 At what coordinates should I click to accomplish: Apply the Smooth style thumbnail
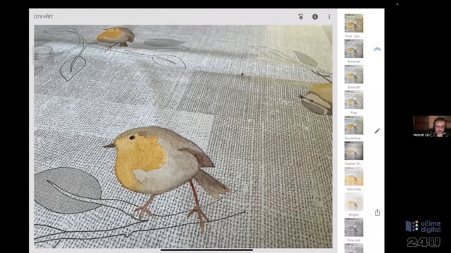pyautogui.click(x=354, y=74)
